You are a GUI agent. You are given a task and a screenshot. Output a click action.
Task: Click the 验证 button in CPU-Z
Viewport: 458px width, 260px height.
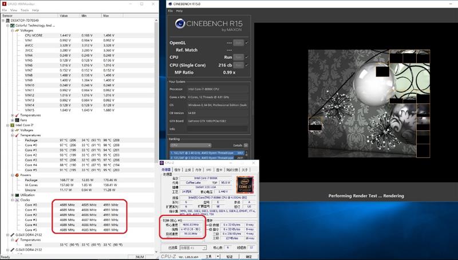pos(230,257)
